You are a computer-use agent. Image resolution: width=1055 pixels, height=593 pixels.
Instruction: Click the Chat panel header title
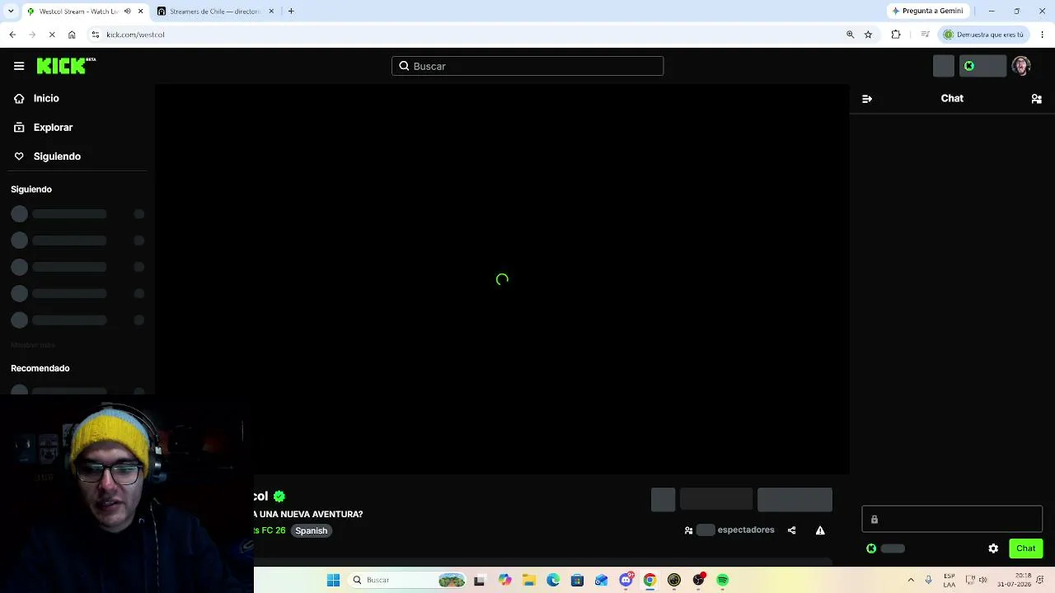(x=952, y=99)
